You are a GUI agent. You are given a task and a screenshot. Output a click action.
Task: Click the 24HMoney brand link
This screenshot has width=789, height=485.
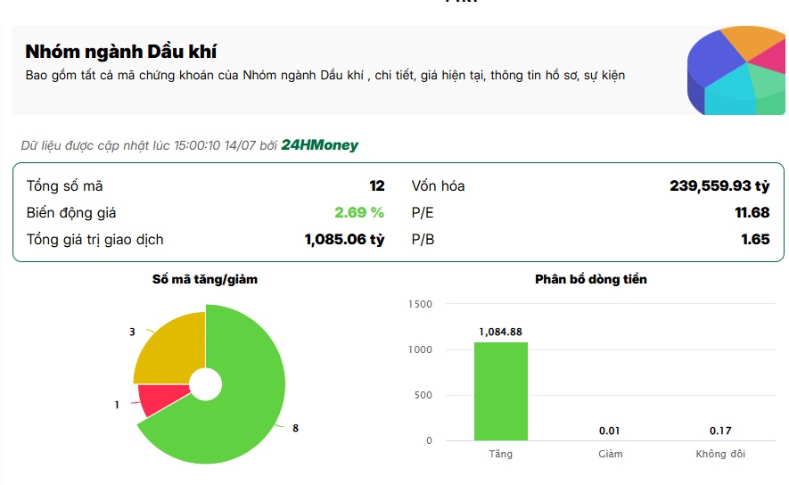click(319, 145)
